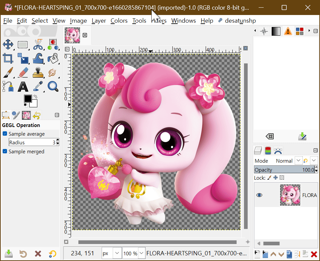
Task: Open the desatunshp menu entry
Action: click(237, 21)
